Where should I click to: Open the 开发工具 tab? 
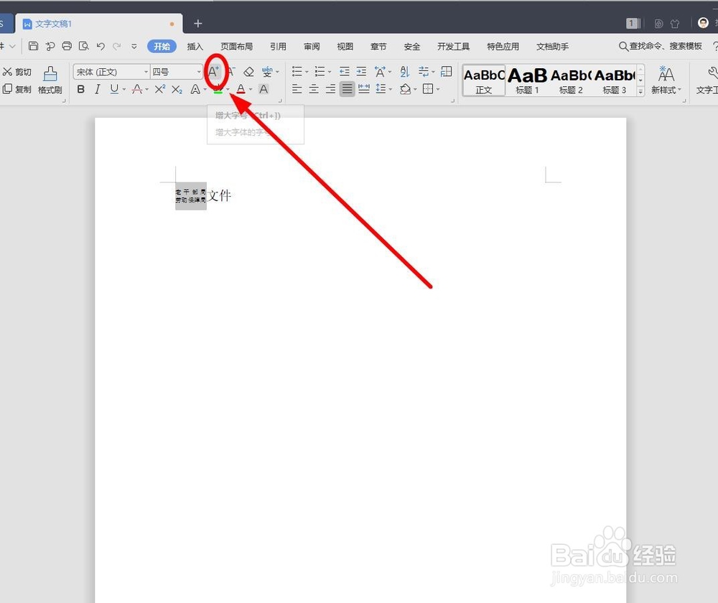tap(453, 46)
